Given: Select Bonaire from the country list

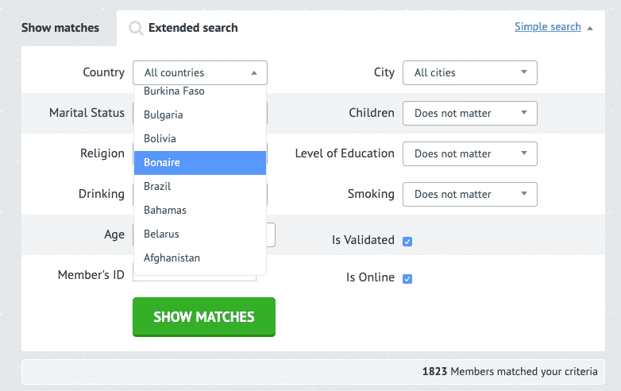Looking at the screenshot, I should (200, 162).
